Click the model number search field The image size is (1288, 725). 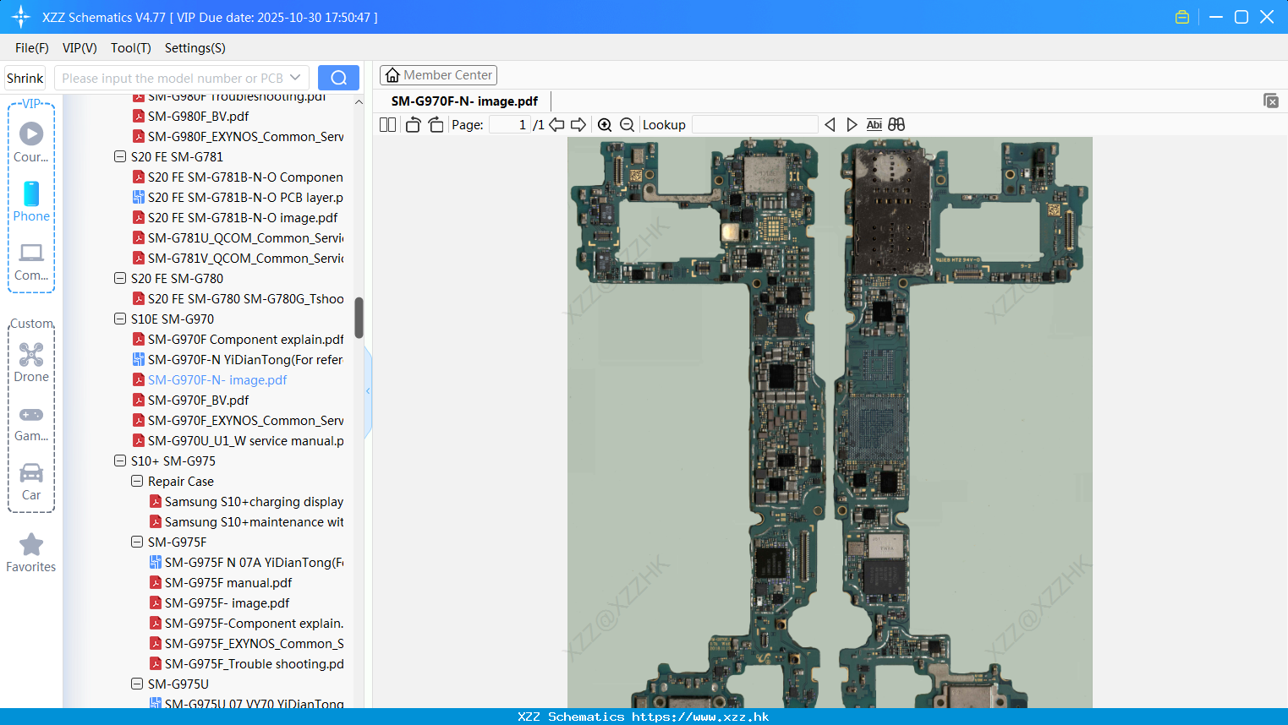[x=172, y=78]
